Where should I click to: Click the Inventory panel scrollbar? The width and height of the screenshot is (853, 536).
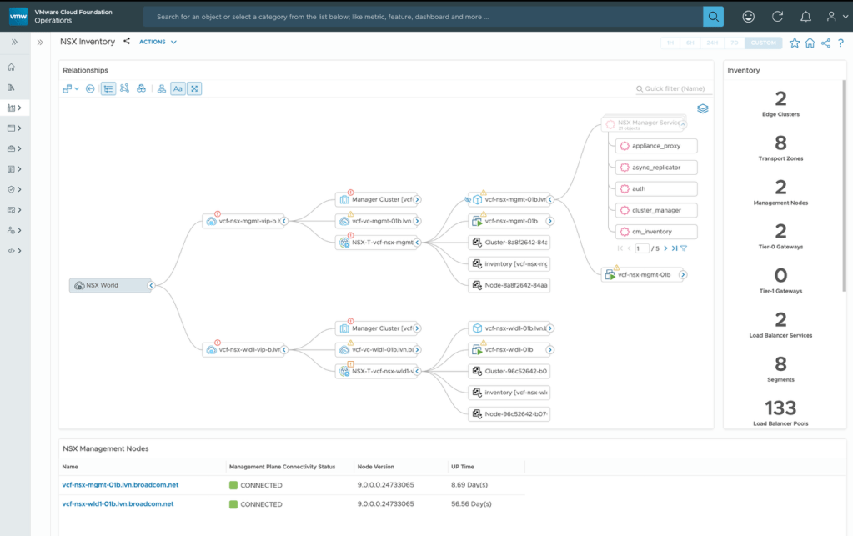tap(845, 185)
